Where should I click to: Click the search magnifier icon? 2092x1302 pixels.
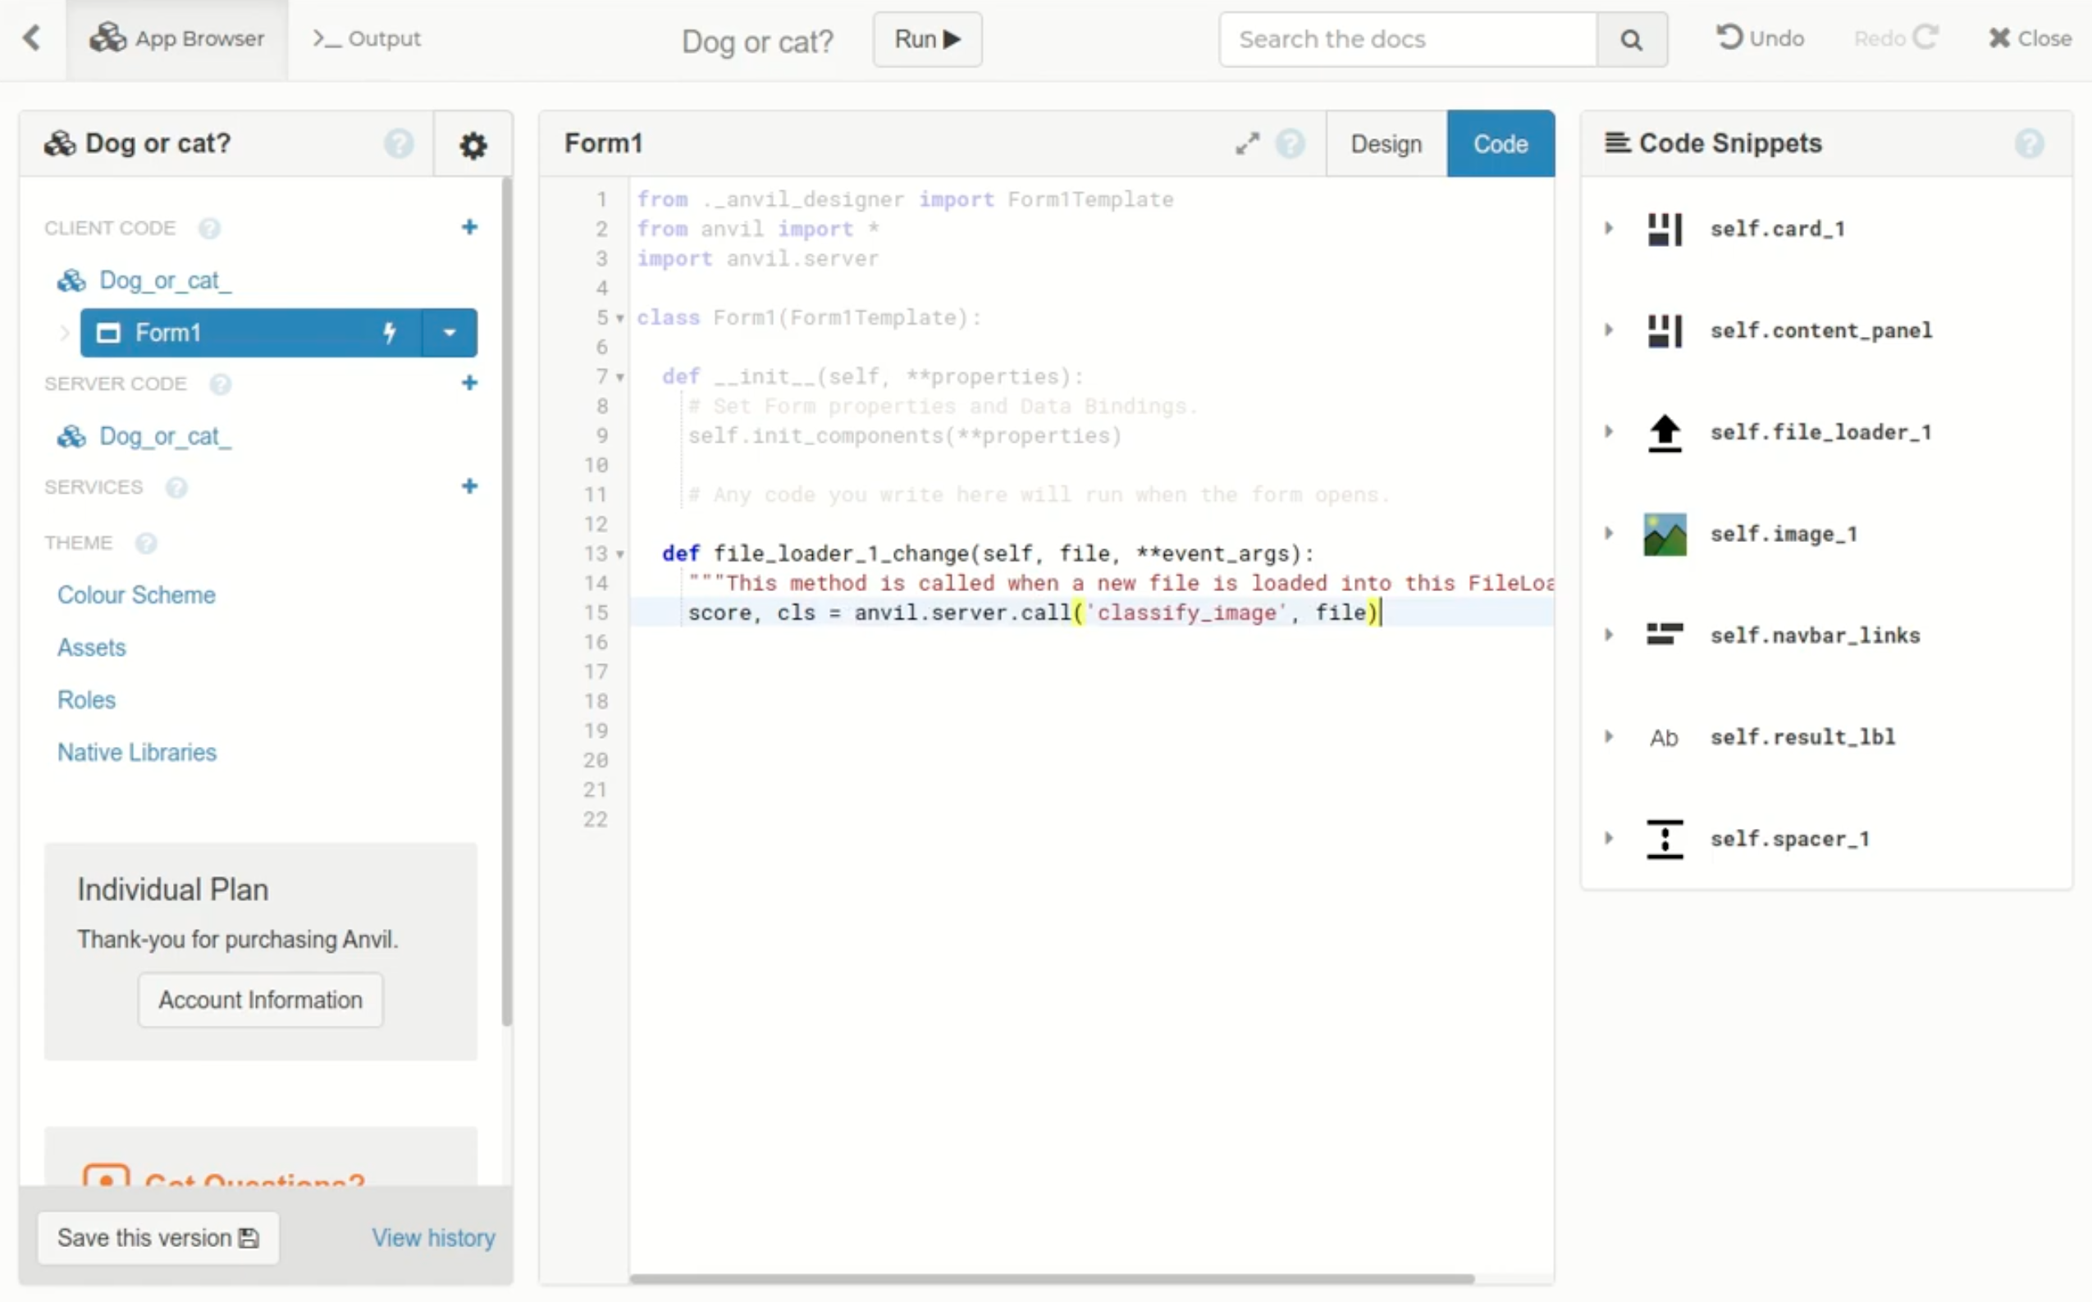1631,39
